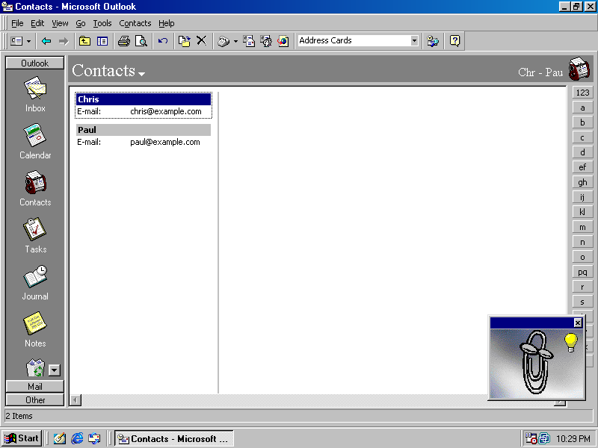Screen dimensions: 598x448
Task: Go back with the blue Back arrow
Action: point(46,41)
